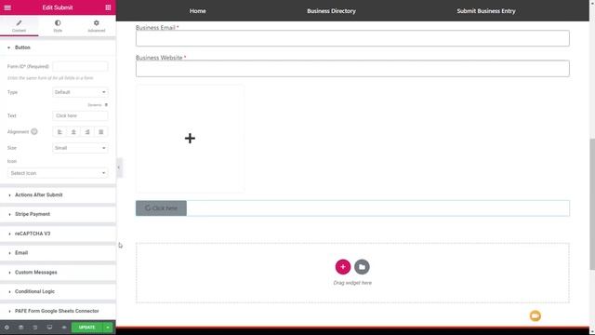Click the green UPDATE button
The height and width of the screenshot is (335, 595).
click(x=86, y=328)
